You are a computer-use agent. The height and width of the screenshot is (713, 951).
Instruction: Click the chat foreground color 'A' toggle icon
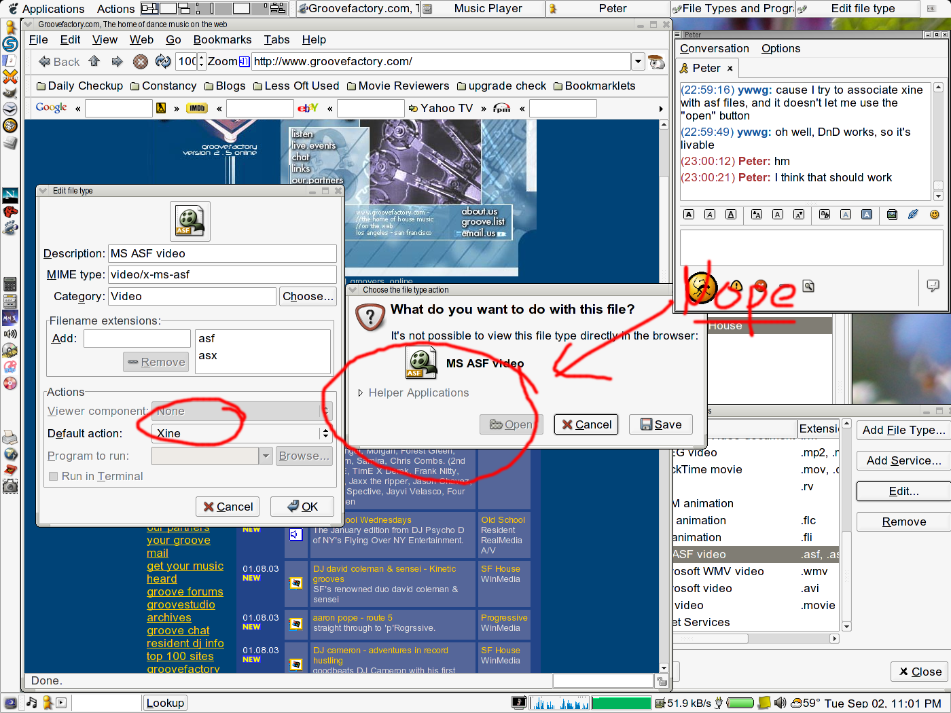(846, 215)
